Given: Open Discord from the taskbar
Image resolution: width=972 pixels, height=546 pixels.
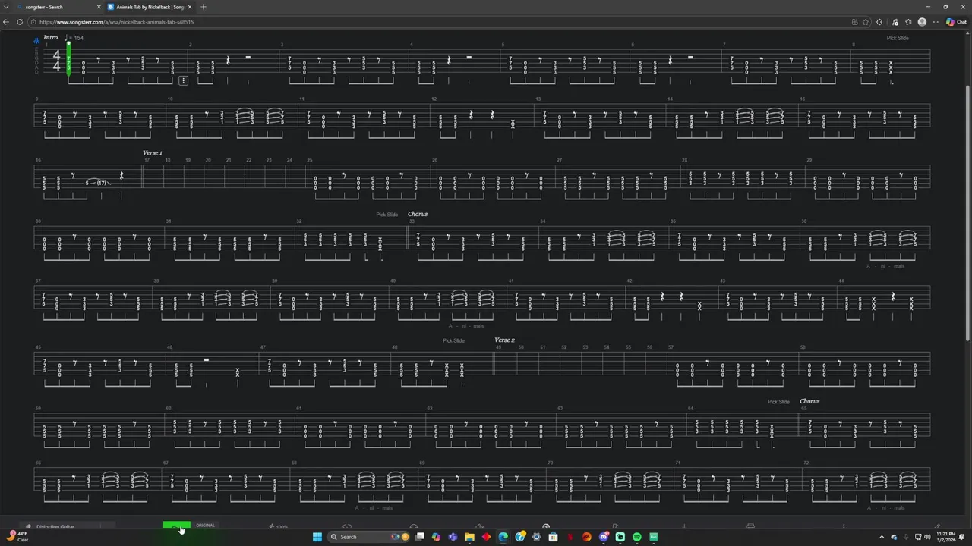Looking at the screenshot, I should pos(604,537).
